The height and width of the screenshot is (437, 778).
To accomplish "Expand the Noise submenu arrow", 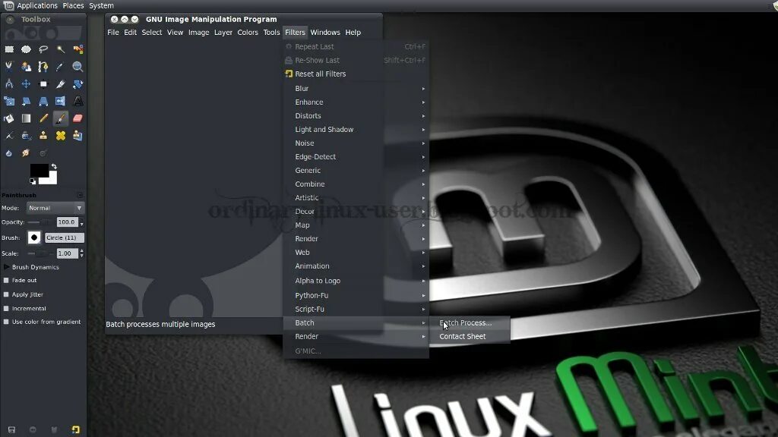I will pyautogui.click(x=423, y=143).
